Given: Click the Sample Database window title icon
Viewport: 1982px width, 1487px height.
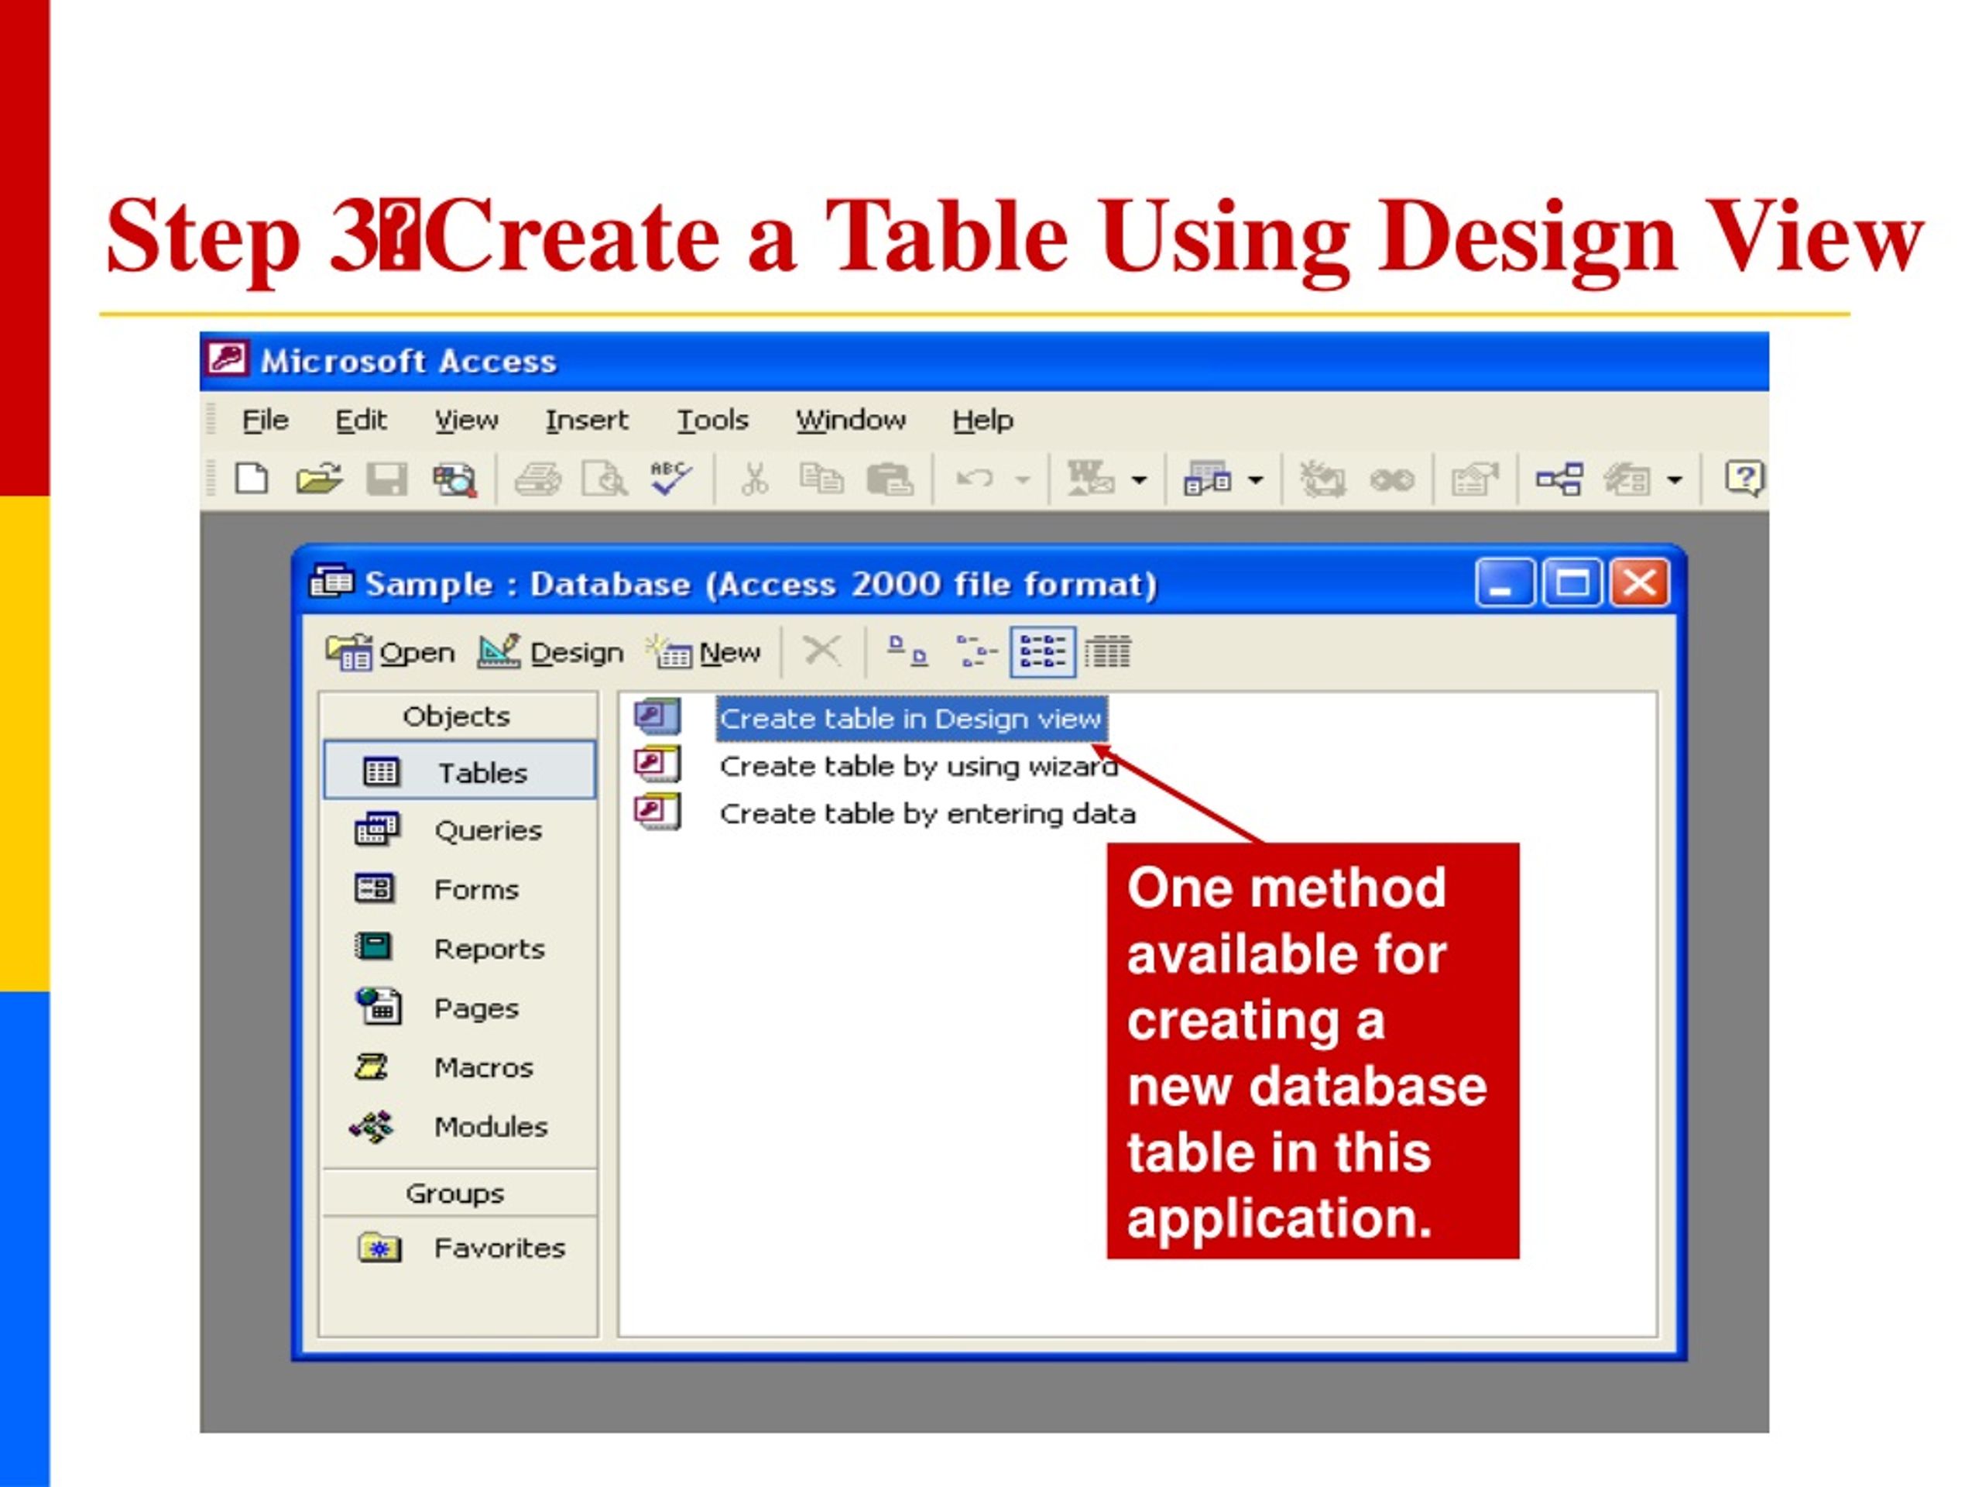Looking at the screenshot, I should click(x=331, y=582).
